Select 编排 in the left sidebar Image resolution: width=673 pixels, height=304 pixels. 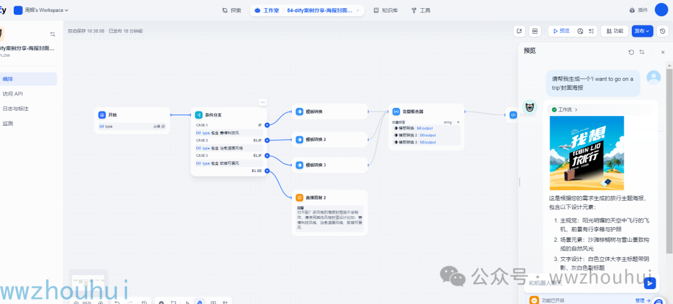(x=28, y=79)
